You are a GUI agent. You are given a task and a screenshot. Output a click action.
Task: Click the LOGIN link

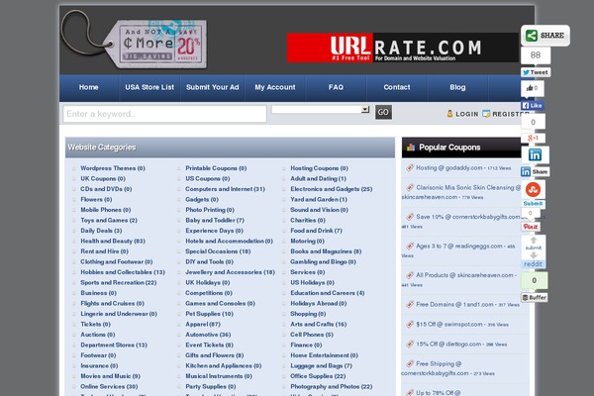pyautogui.click(x=466, y=114)
